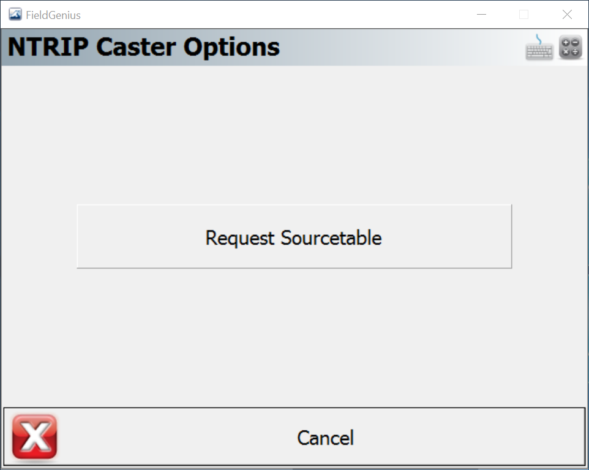Click blank panel area below Request Sourcetable
Image resolution: width=589 pixels, height=470 pixels.
294,337
